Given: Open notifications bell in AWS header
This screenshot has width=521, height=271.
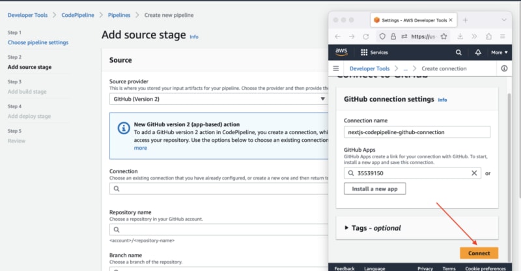Looking at the screenshot, I should pyautogui.click(x=478, y=53).
